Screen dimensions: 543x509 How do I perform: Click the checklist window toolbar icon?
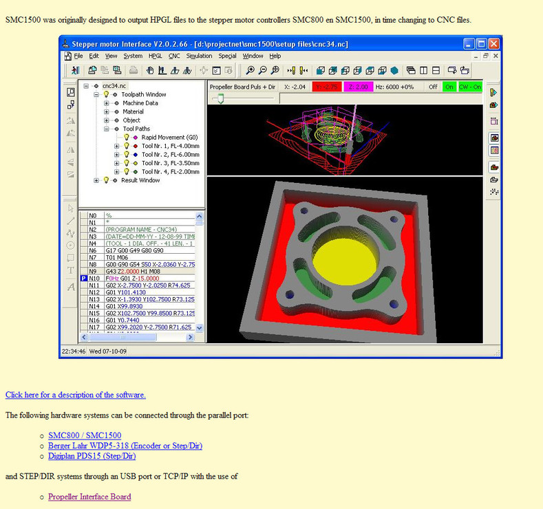point(216,71)
